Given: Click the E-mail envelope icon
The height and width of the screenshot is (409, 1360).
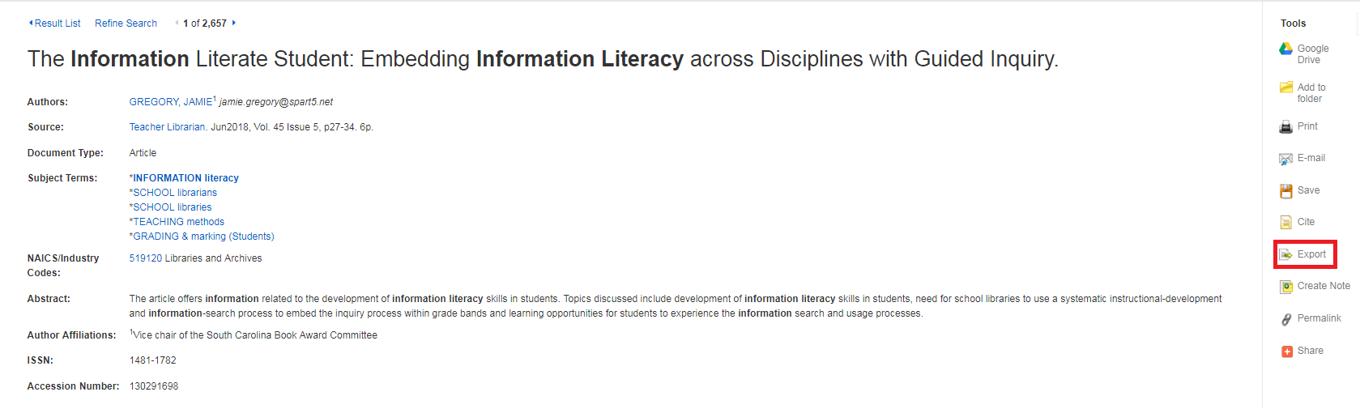Looking at the screenshot, I should [1285, 159].
